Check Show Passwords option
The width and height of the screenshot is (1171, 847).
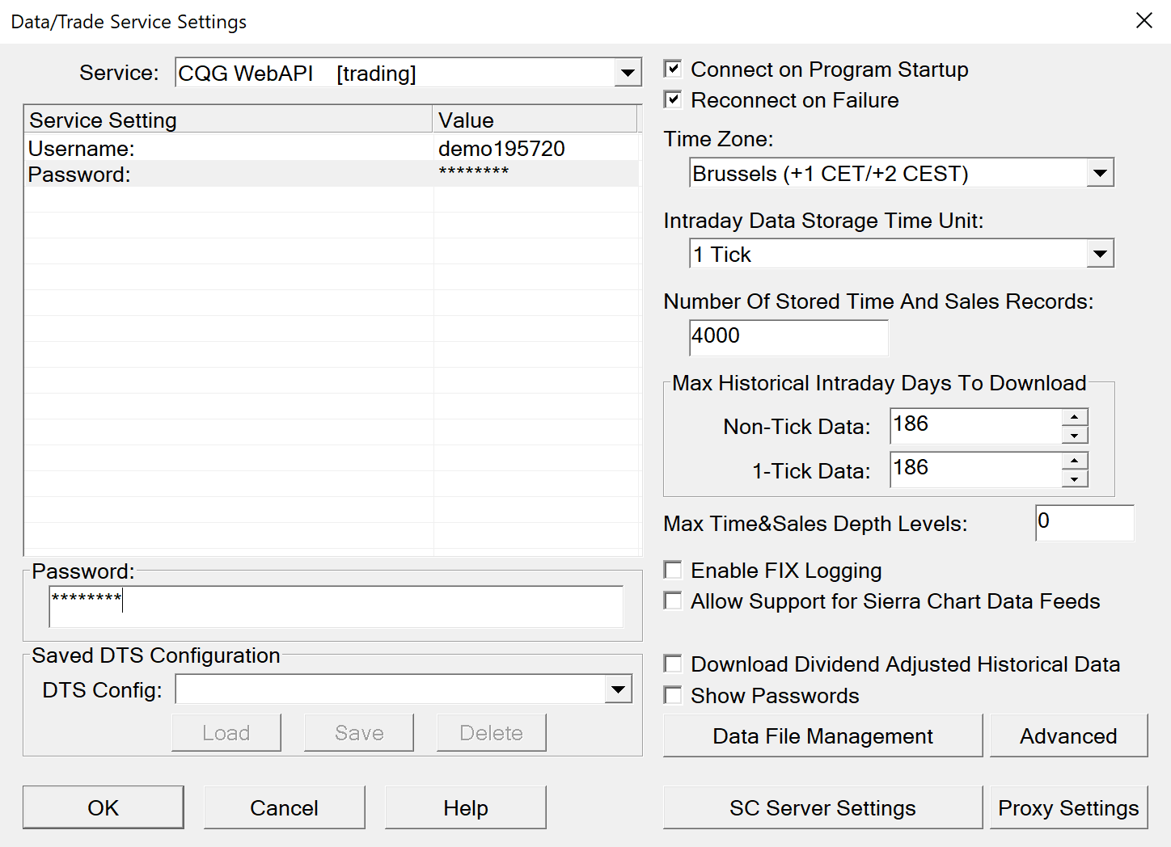[673, 695]
